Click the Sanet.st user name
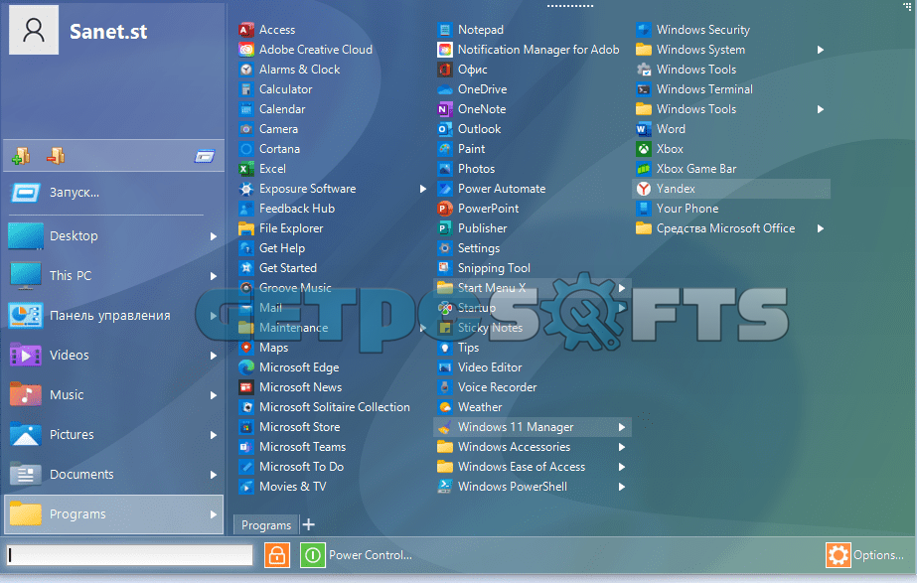The height and width of the screenshot is (583, 917). 108,32
